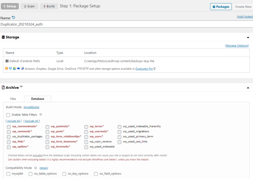Check the wp_postmeta table checkbox
Viewport: 253px width, 182px height.
coord(47,127)
